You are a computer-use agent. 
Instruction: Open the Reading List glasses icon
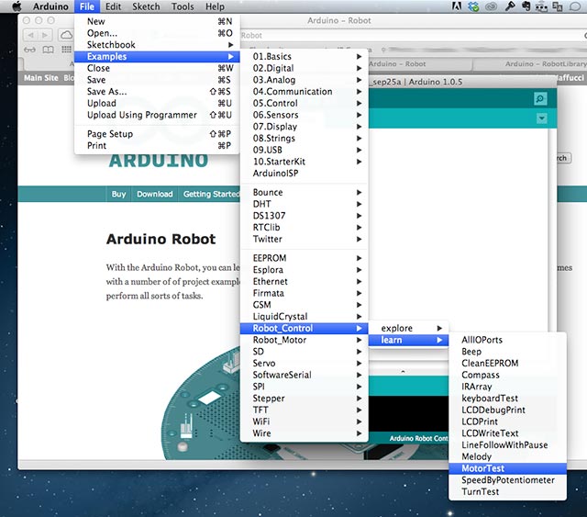coord(30,50)
